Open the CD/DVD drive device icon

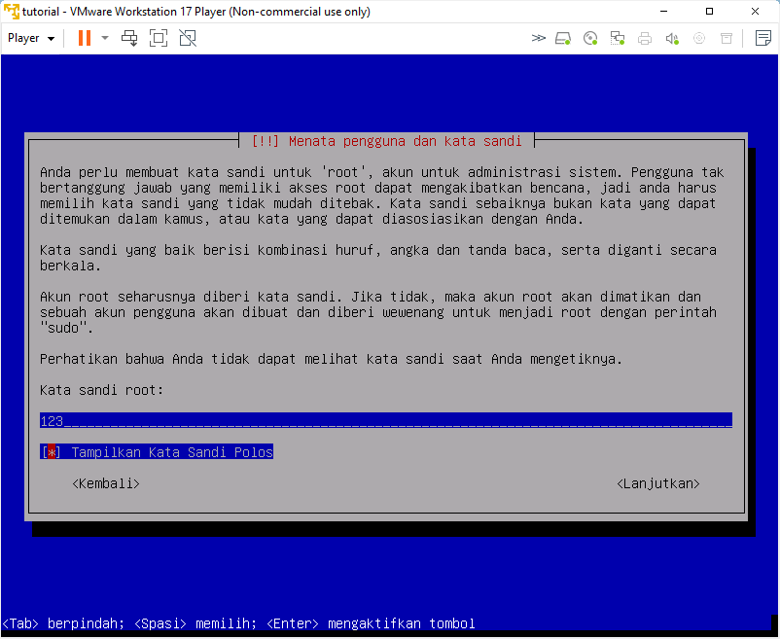tap(590, 38)
